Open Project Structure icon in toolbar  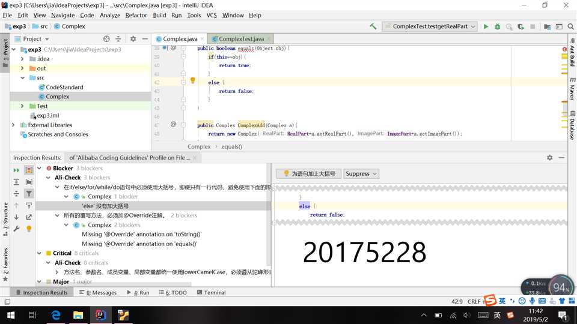pos(547,26)
